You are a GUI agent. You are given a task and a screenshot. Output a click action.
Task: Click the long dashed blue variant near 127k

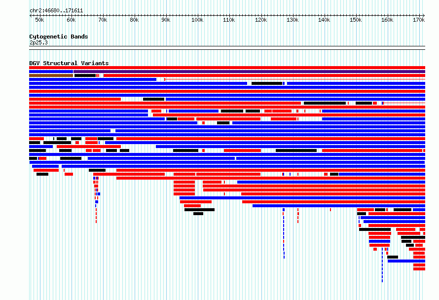284,237
